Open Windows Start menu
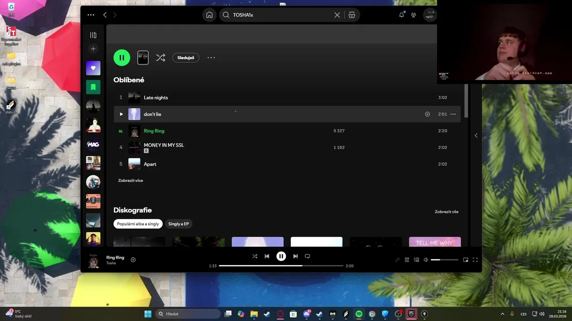This screenshot has width=572, height=321. click(148, 314)
